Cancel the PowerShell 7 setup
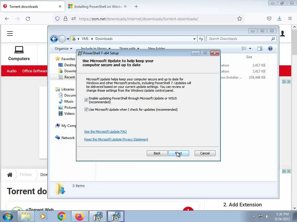The width and height of the screenshot is (297, 222). (205, 153)
